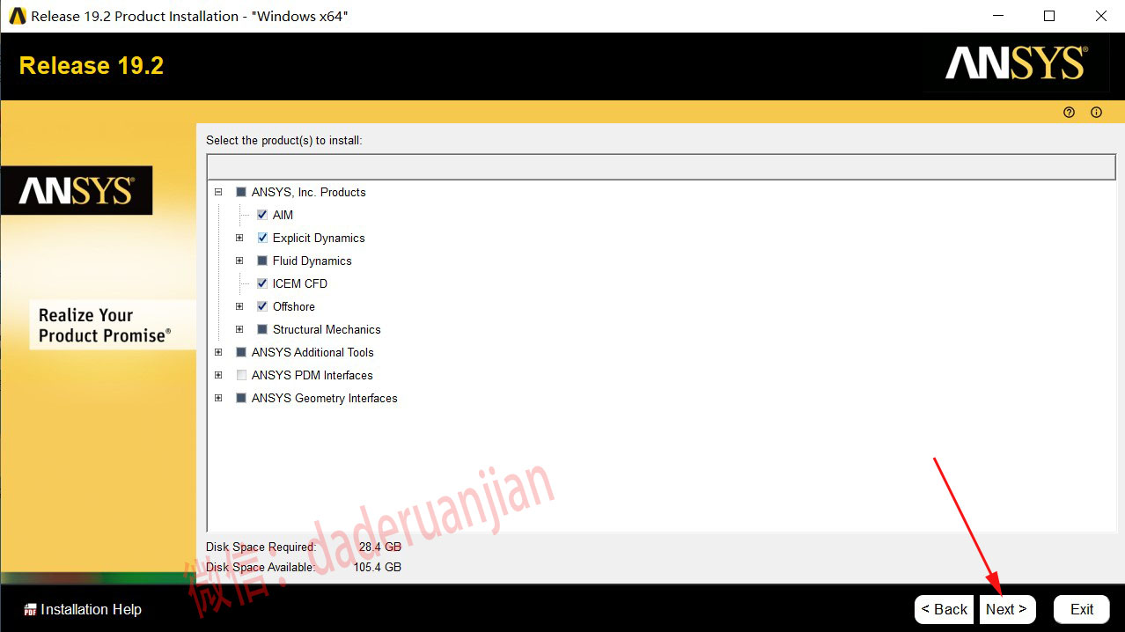
Task: Select the ANSYS PDM Interfaces label
Action: [x=312, y=375]
